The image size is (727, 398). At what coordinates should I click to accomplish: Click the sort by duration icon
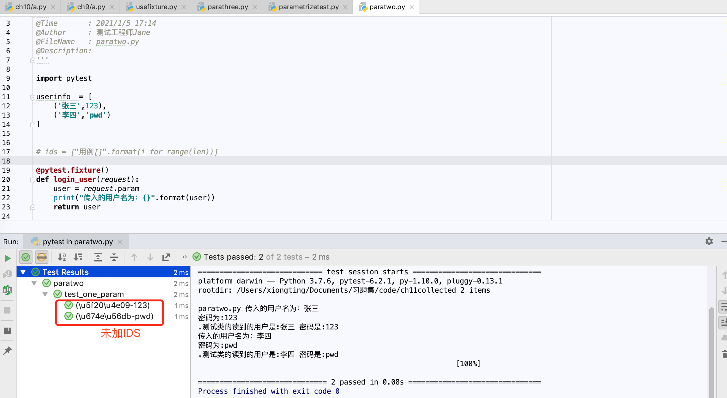click(78, 257)
